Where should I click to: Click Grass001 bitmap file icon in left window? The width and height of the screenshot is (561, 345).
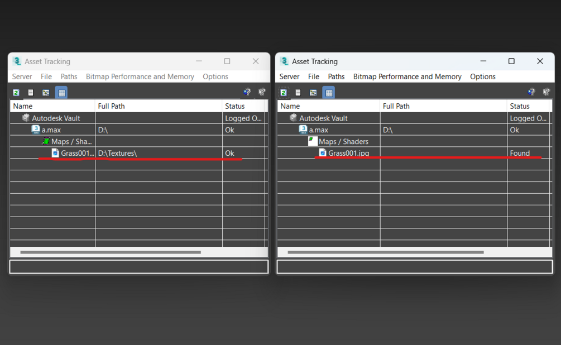point(55,153)
